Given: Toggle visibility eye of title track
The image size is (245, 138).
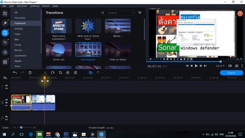Looking at the screenshot, I should click(7, 85).
